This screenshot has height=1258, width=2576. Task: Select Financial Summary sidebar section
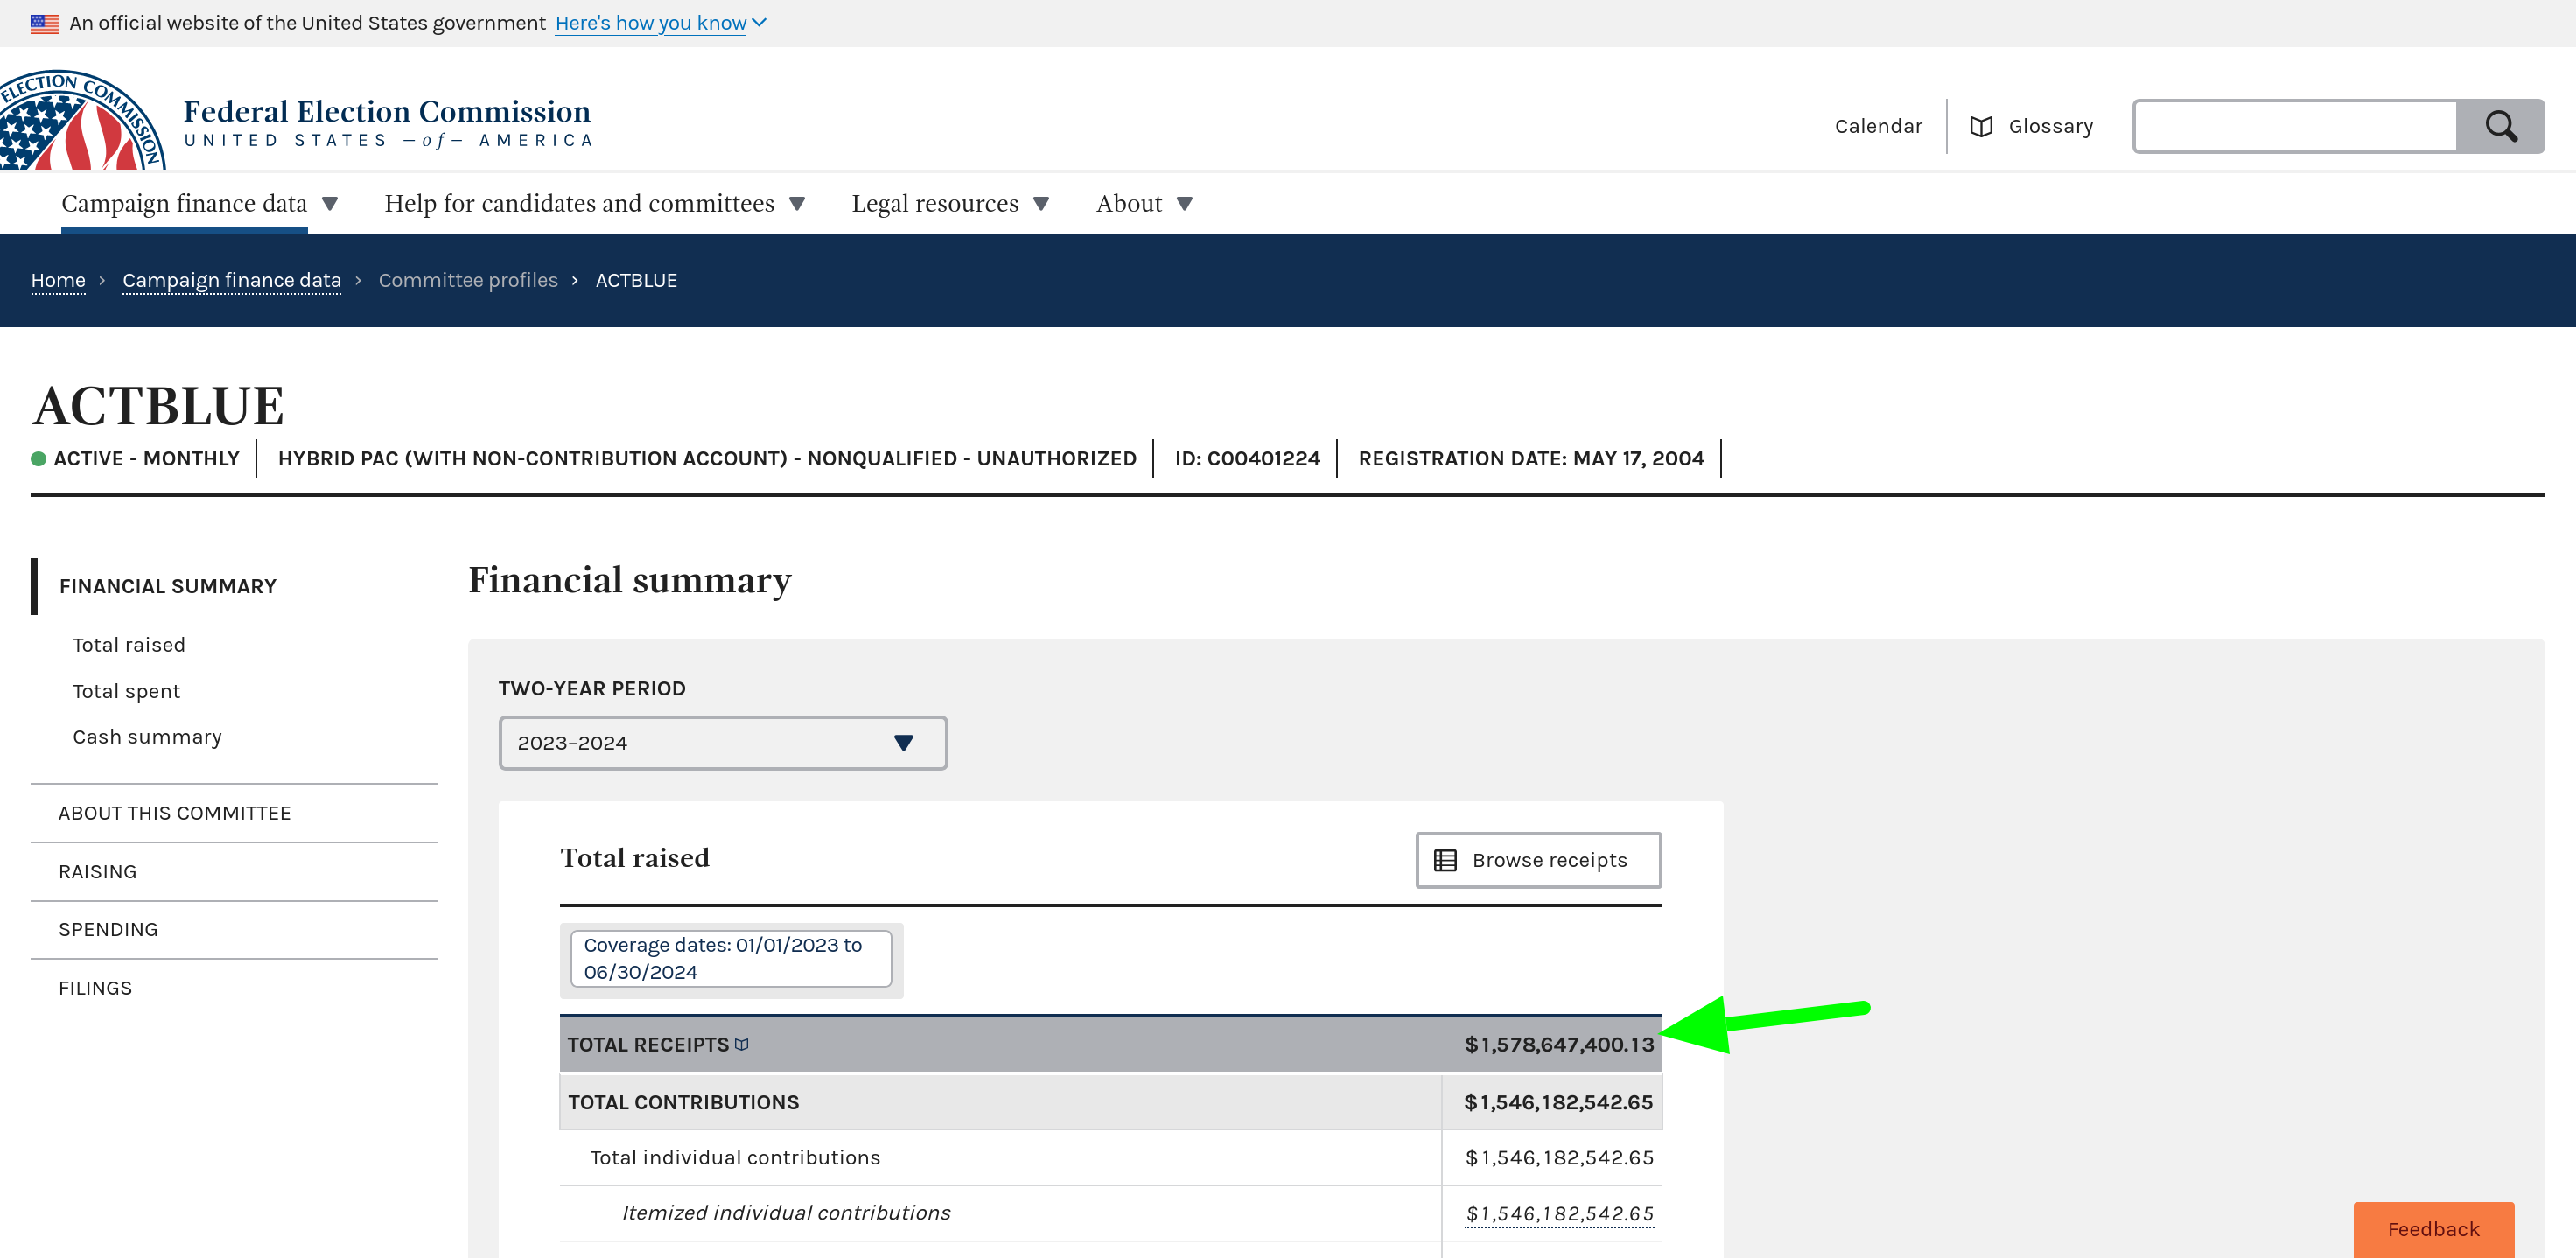pyautogui.click(x=168, y=586)
